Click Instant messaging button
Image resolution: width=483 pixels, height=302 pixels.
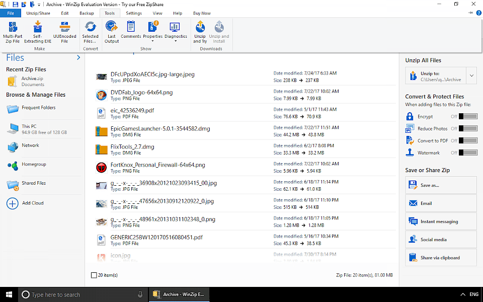[x=441, y=221]
